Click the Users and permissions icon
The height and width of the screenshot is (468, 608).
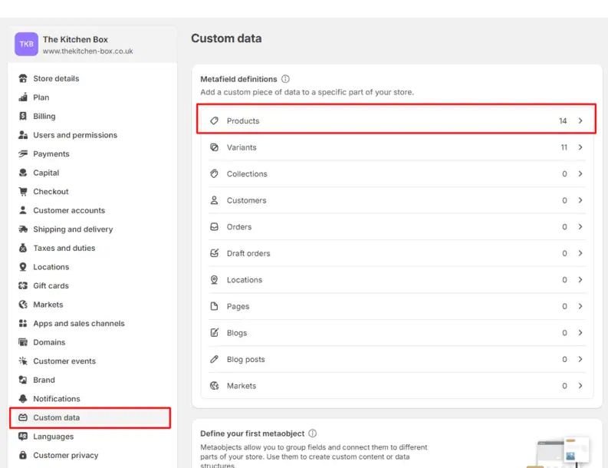[x=23, y=135]
